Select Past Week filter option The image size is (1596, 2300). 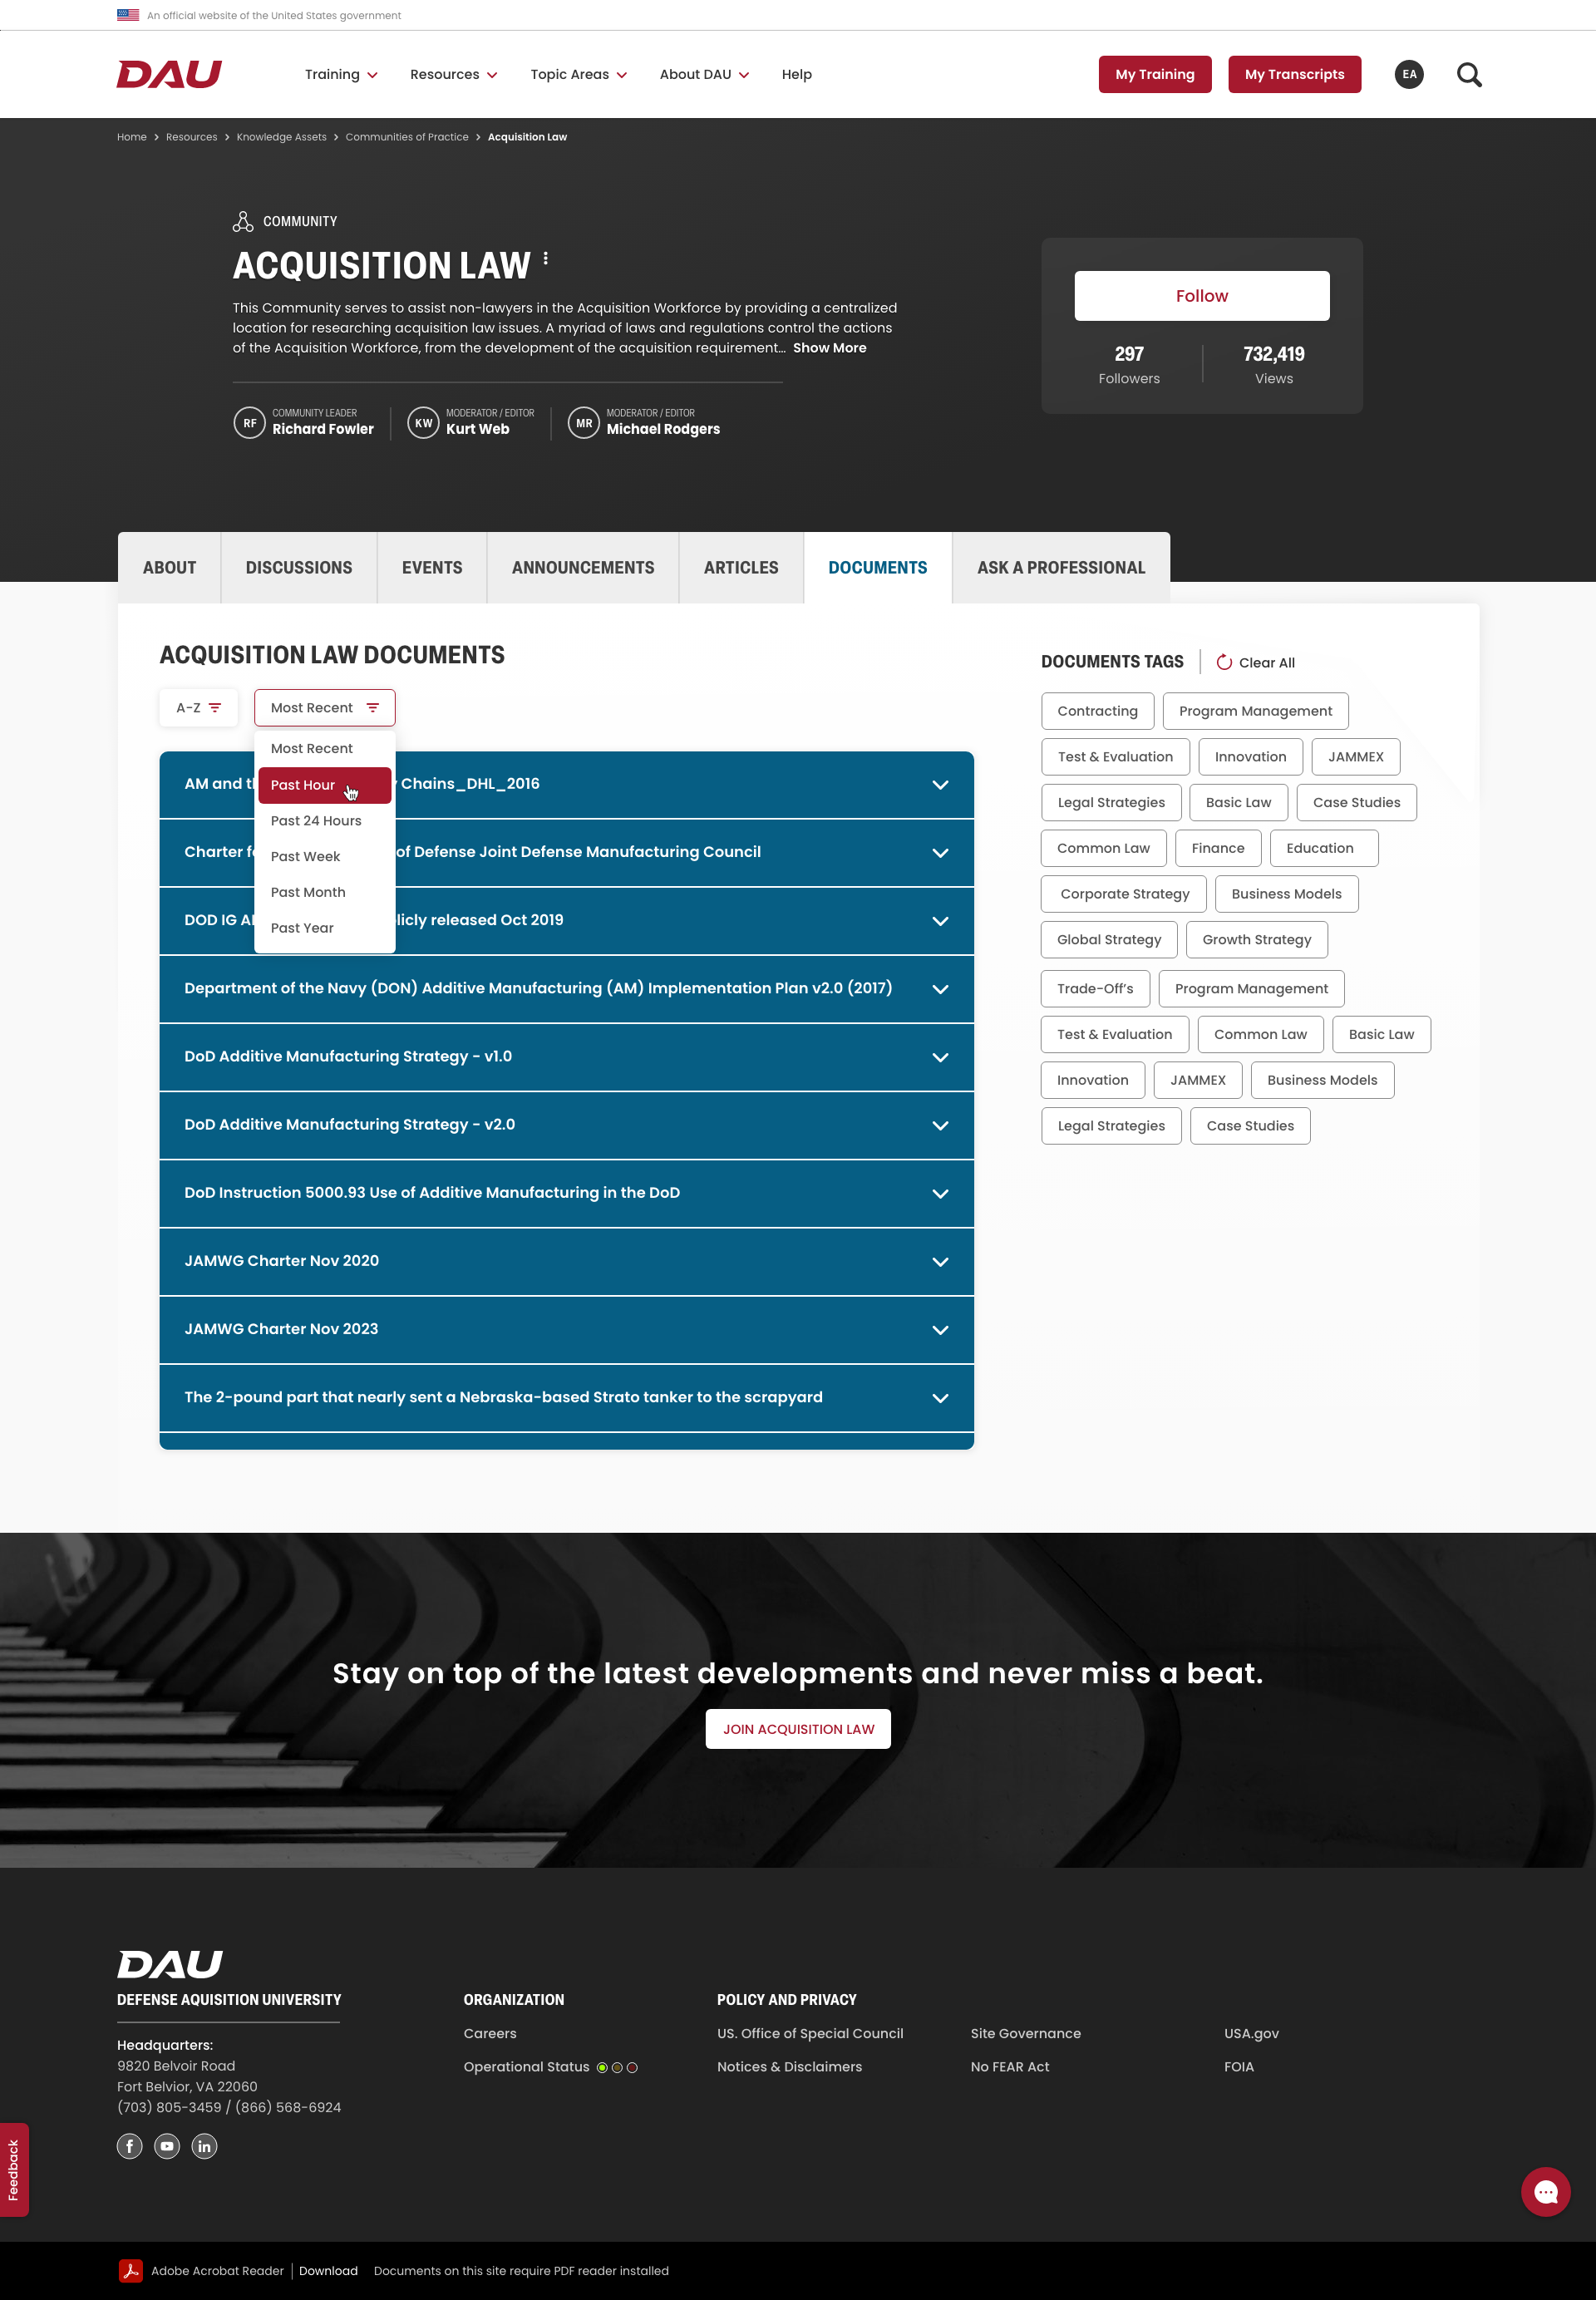pyautogui.click(x=324, y=857)
